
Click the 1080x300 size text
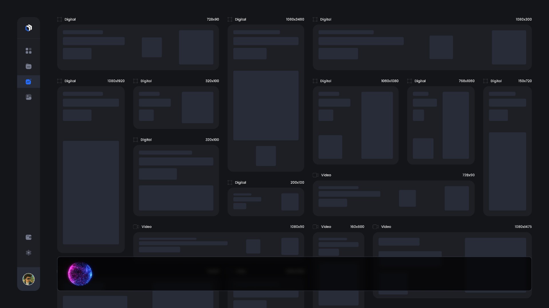(x=524, y=19)
